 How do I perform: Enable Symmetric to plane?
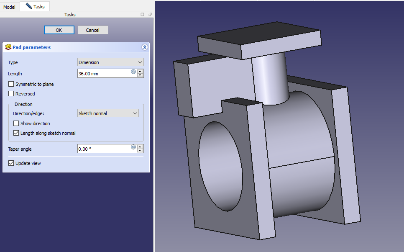pyautogui.click(x=11, y=84)
